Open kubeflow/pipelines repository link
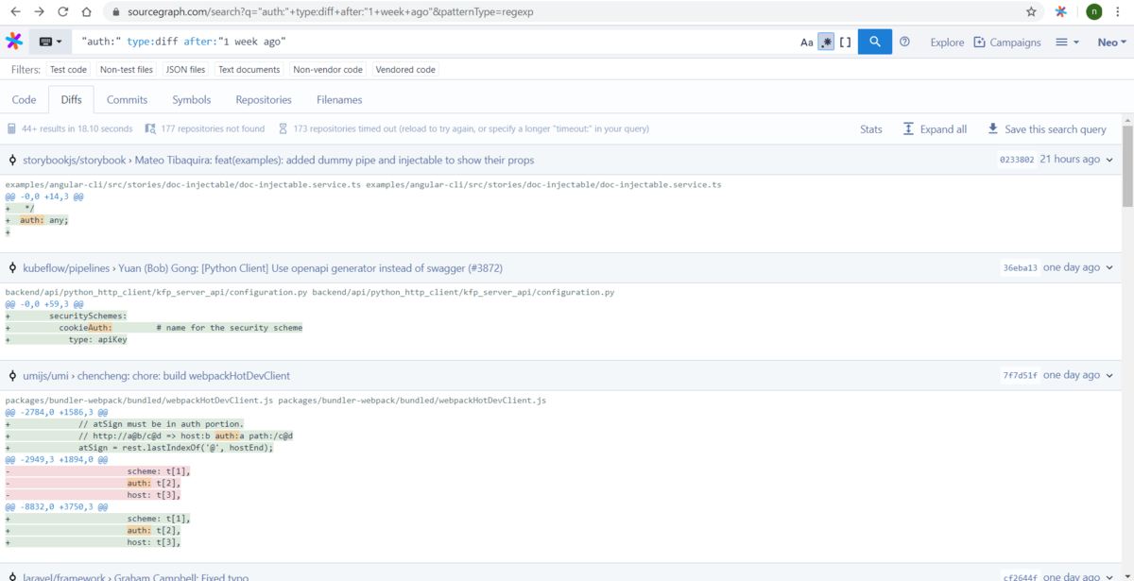The height and width of the screenshot is (581, 1134). (x=66, y=268)
